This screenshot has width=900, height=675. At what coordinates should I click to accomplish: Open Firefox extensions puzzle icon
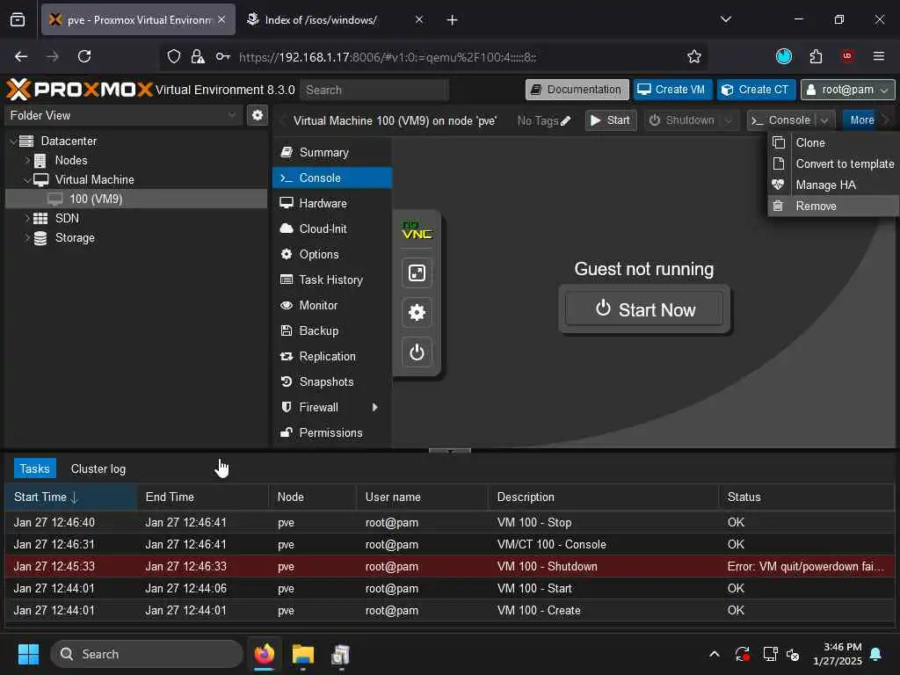tap(816, 56)
